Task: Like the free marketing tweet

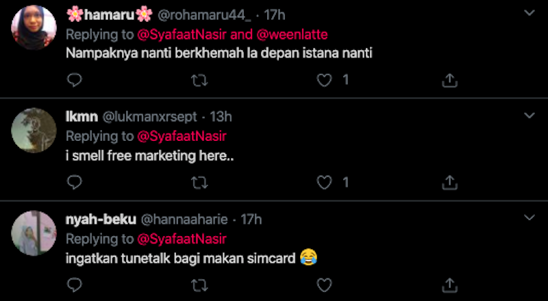Action: pyautogui.click(x=325, y=183)
